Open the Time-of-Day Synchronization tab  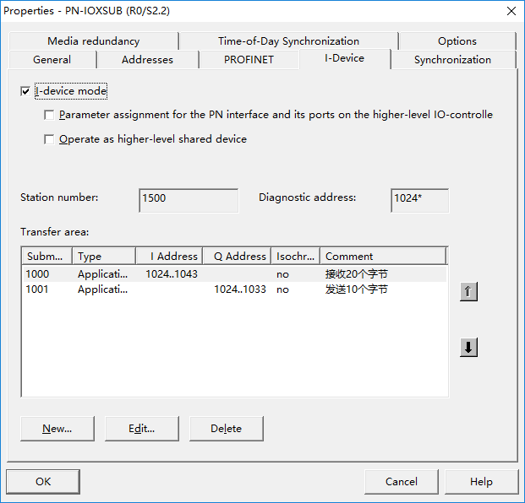pos(288,41)
